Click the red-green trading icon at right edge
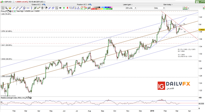Screen dimensions: 205x112 point(204,8)
